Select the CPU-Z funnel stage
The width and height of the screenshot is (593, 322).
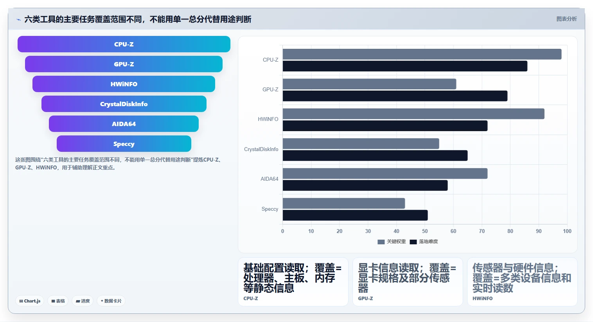coord(124,44)
